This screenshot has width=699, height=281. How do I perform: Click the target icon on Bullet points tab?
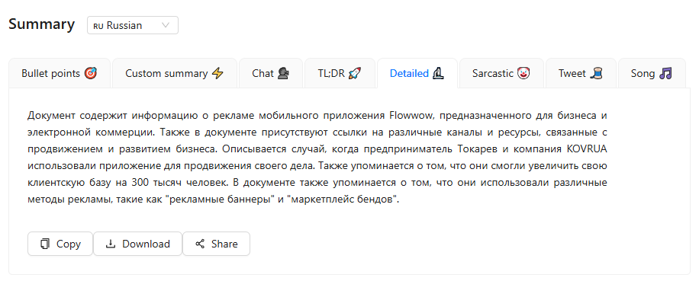point(91,73)
